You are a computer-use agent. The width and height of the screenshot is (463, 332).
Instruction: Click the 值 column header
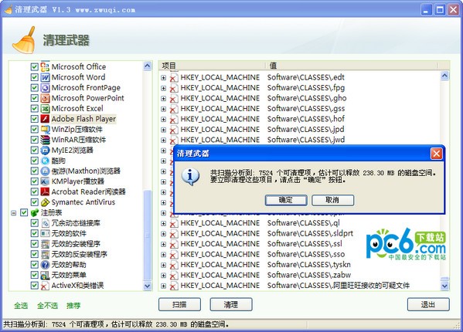pos(352,66)
